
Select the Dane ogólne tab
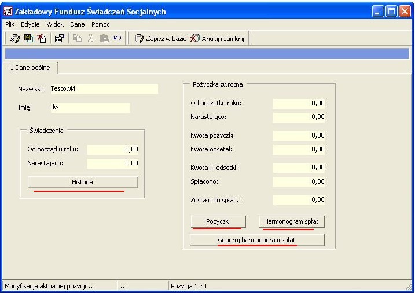pos(30,68)
